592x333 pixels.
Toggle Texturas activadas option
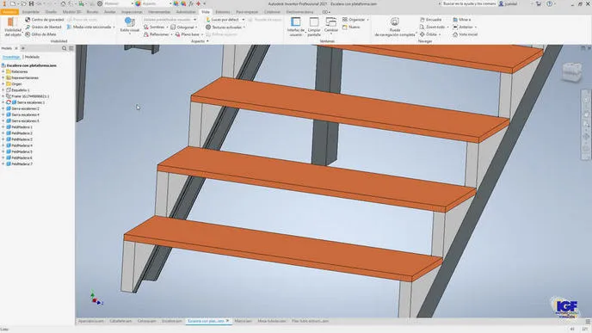click(x=224, y=28)
